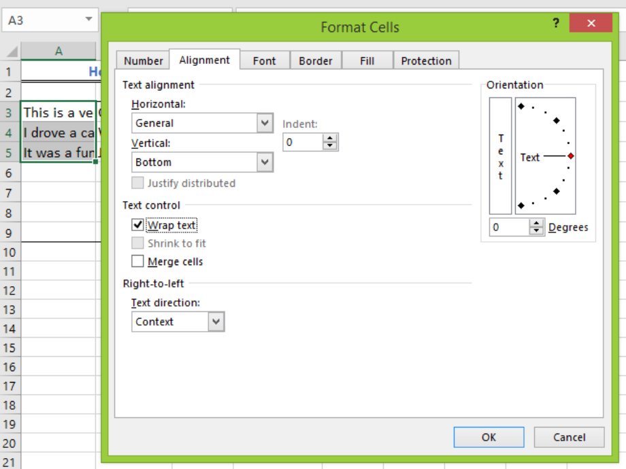Click the Indent down spinner arrow
The image size is (626, 469).
coord(331,145)
